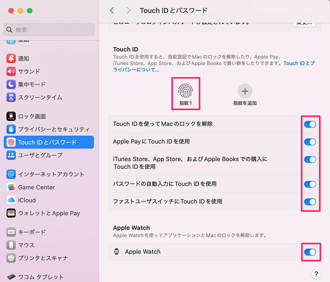Screen dimensions: 330x282
Task: Click the 指紋 1 label text
Action: [185, 103]
